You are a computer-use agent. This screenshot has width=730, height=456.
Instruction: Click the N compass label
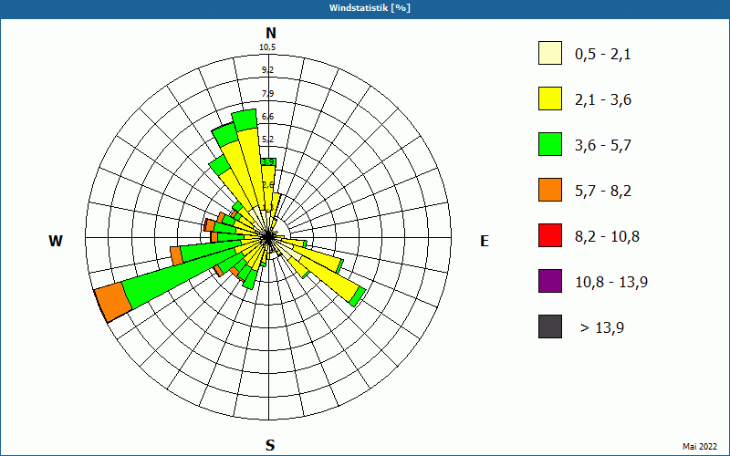(x=270, y=33)
